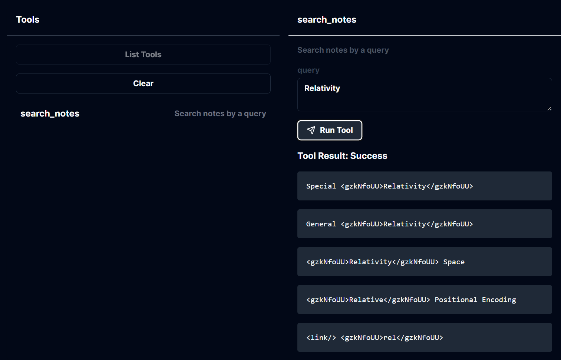Click the 'Tools' panel heading
Image resolution: width=561 pixels, height=360 pixels.
[x=28, y=20]
